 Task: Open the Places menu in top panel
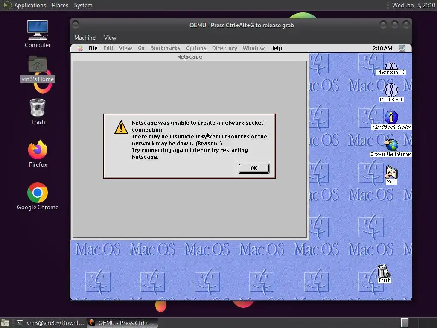60,5
